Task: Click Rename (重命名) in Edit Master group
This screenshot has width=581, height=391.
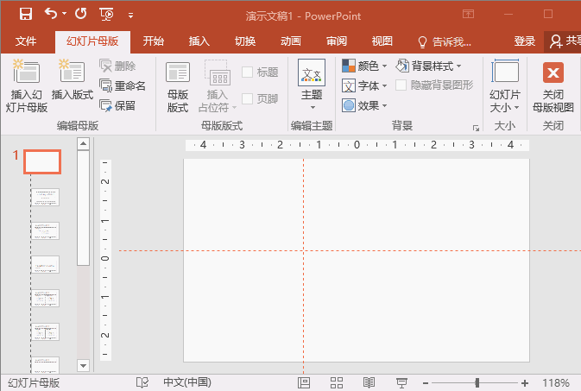Action: (123, 85)
